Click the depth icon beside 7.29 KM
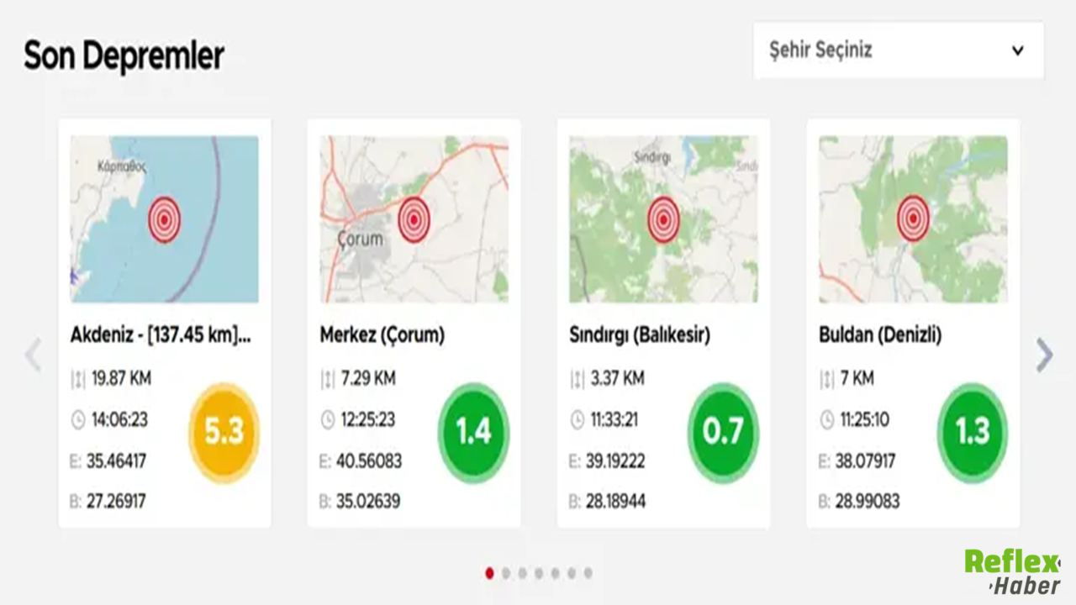The height and width of the screenshot is (605, 1076). click(x=328, y=379)
